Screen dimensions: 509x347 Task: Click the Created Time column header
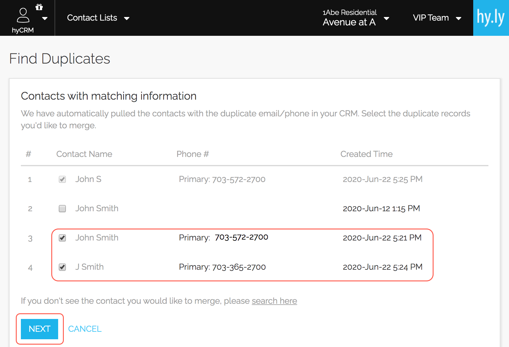(366, 154)
